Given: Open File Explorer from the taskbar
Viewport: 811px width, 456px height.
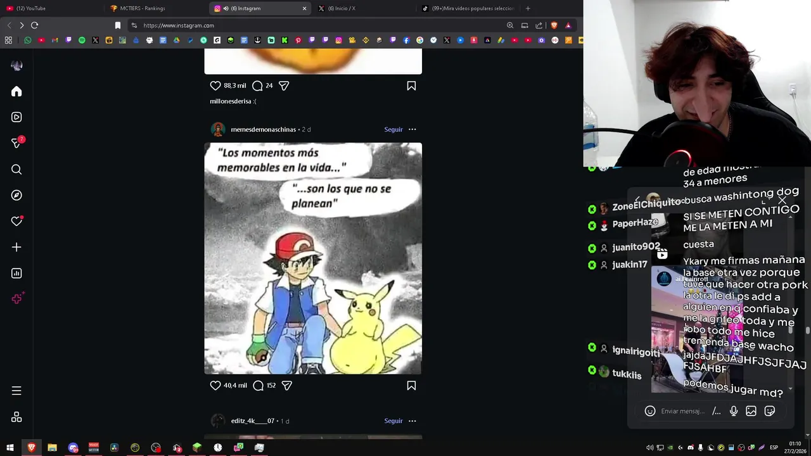Looking at the screenshot, I should coord(52,448).
